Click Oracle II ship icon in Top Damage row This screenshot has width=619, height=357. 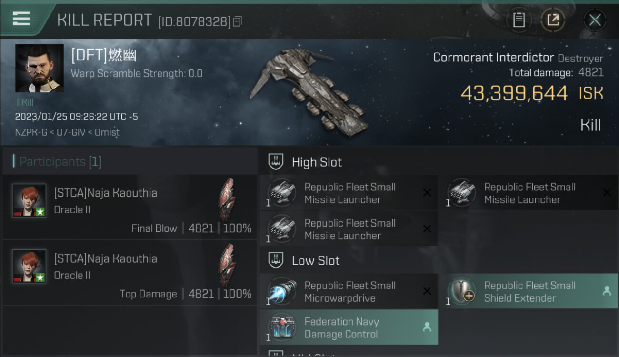tap(227, 265)
